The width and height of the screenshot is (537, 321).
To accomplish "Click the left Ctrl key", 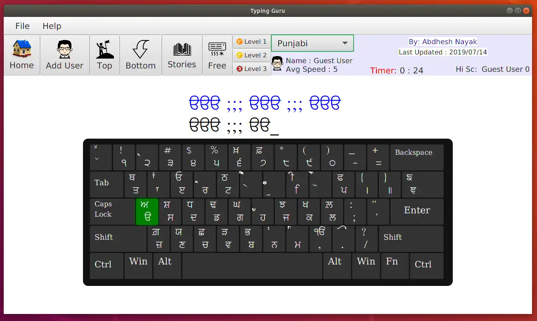I will coord(106,266).
